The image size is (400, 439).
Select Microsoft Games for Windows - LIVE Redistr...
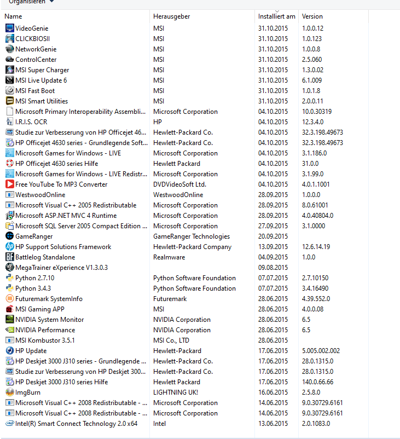[81, 174]
